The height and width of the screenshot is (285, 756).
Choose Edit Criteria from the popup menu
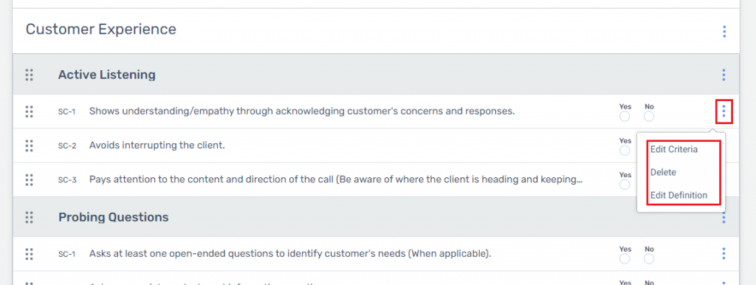[x=673, y=149]
